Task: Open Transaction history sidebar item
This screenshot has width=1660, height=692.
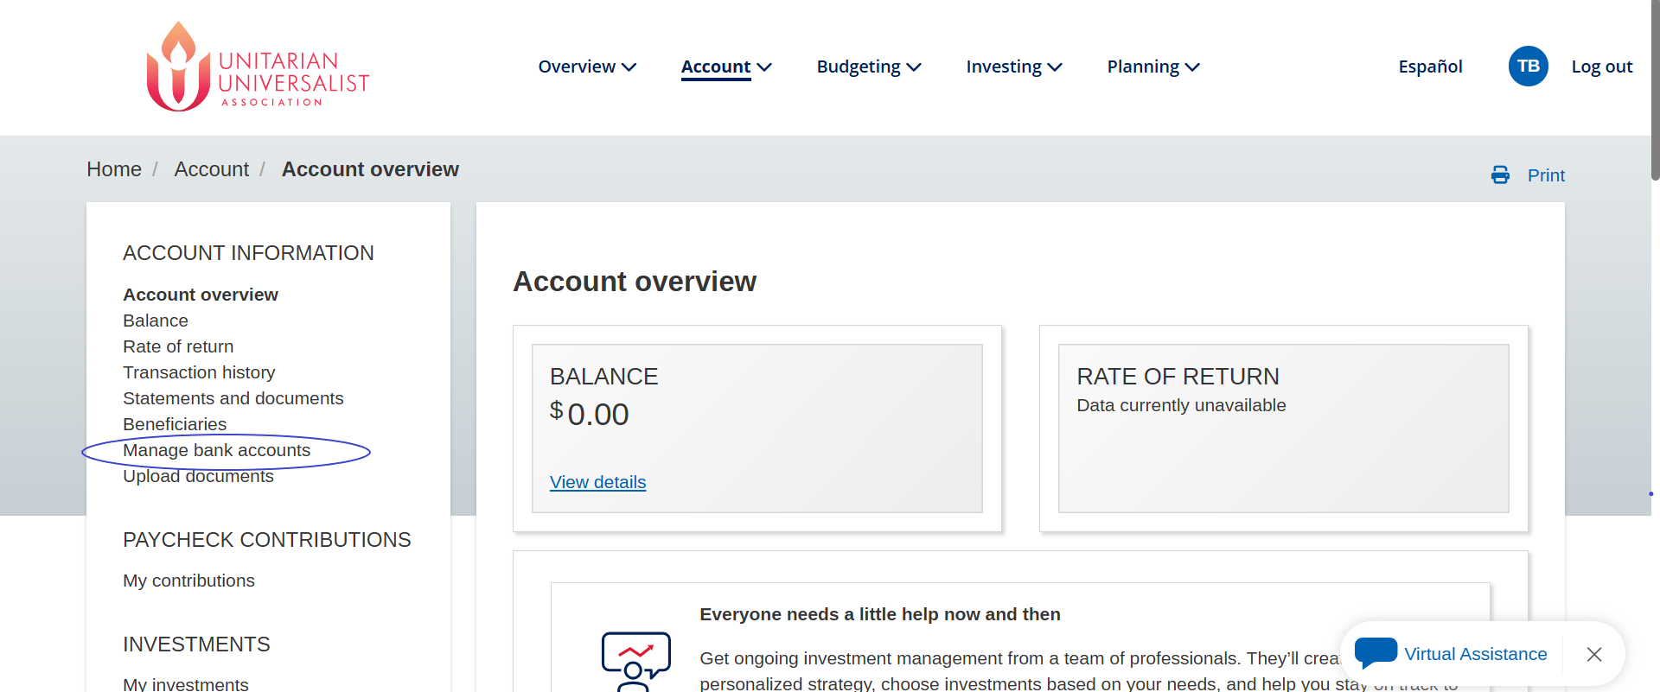Action: [199, 372]
